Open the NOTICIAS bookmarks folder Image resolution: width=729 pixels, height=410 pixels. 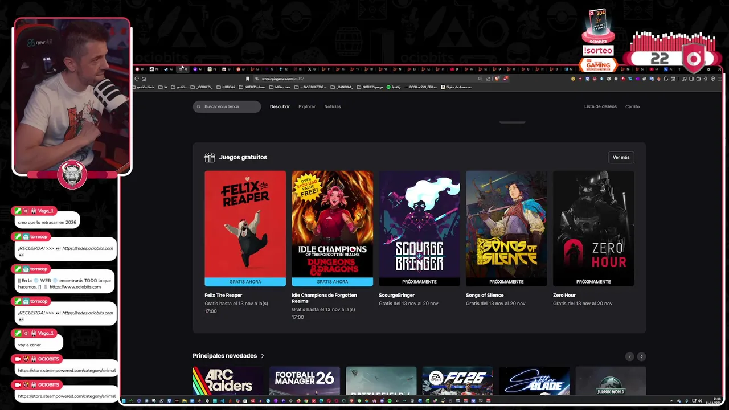pos(226,87)
